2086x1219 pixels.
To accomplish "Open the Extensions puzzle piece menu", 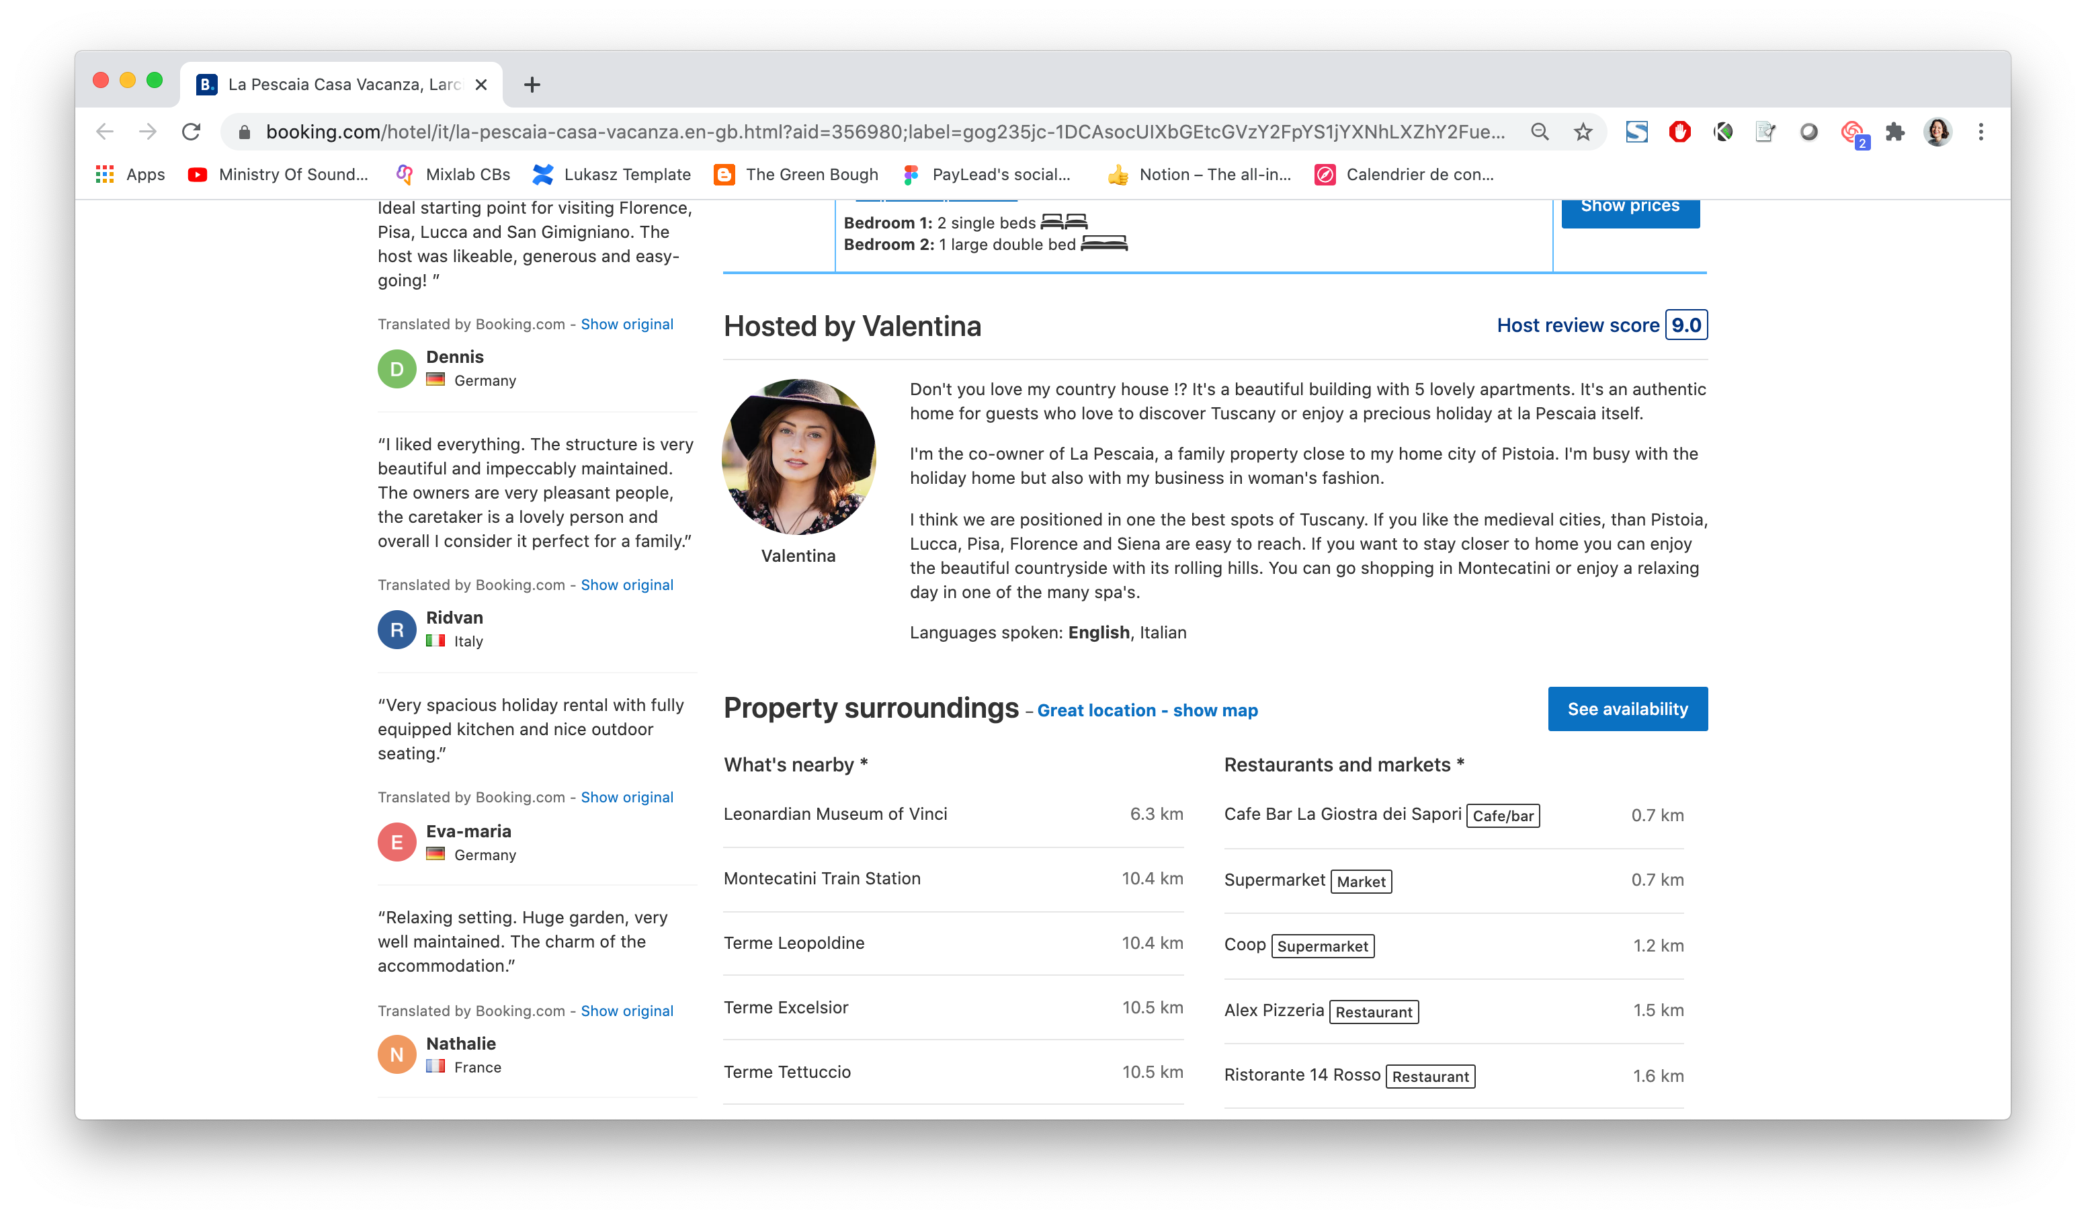I will [1894, 132].
